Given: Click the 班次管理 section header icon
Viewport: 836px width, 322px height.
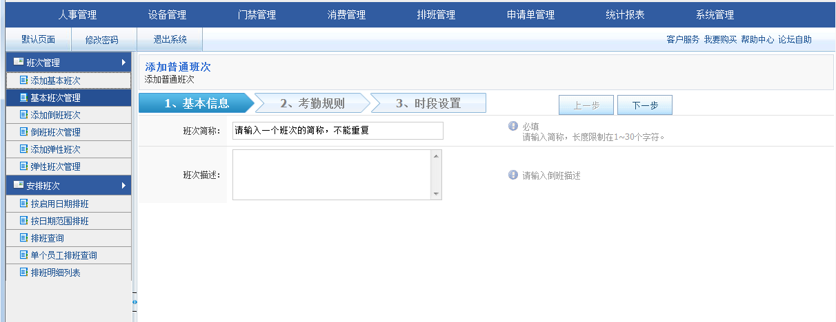Looking at the screenshot, I should (18, 62).
